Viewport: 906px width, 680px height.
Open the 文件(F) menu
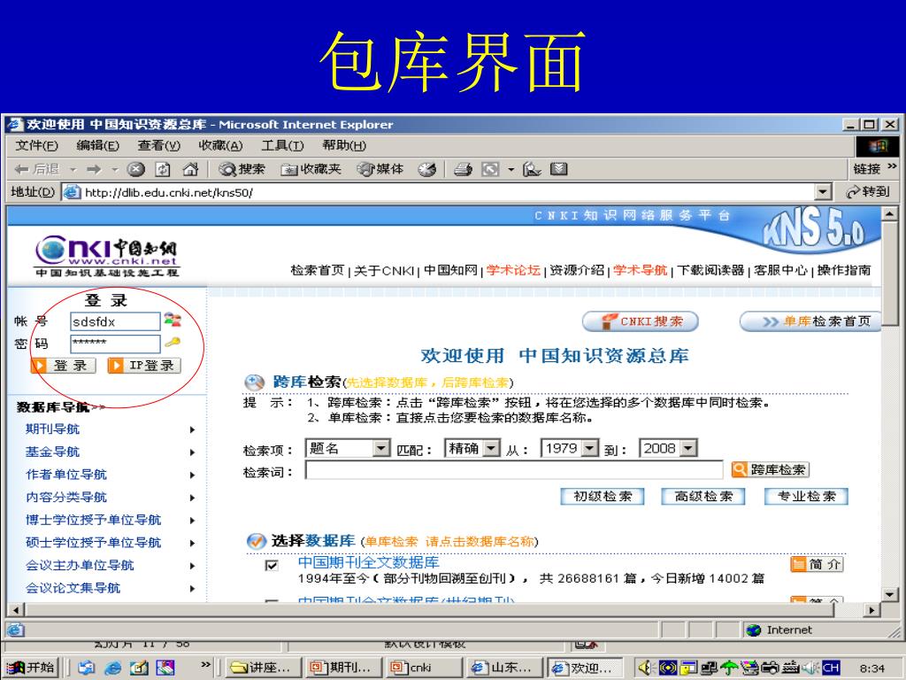[36, 145]
